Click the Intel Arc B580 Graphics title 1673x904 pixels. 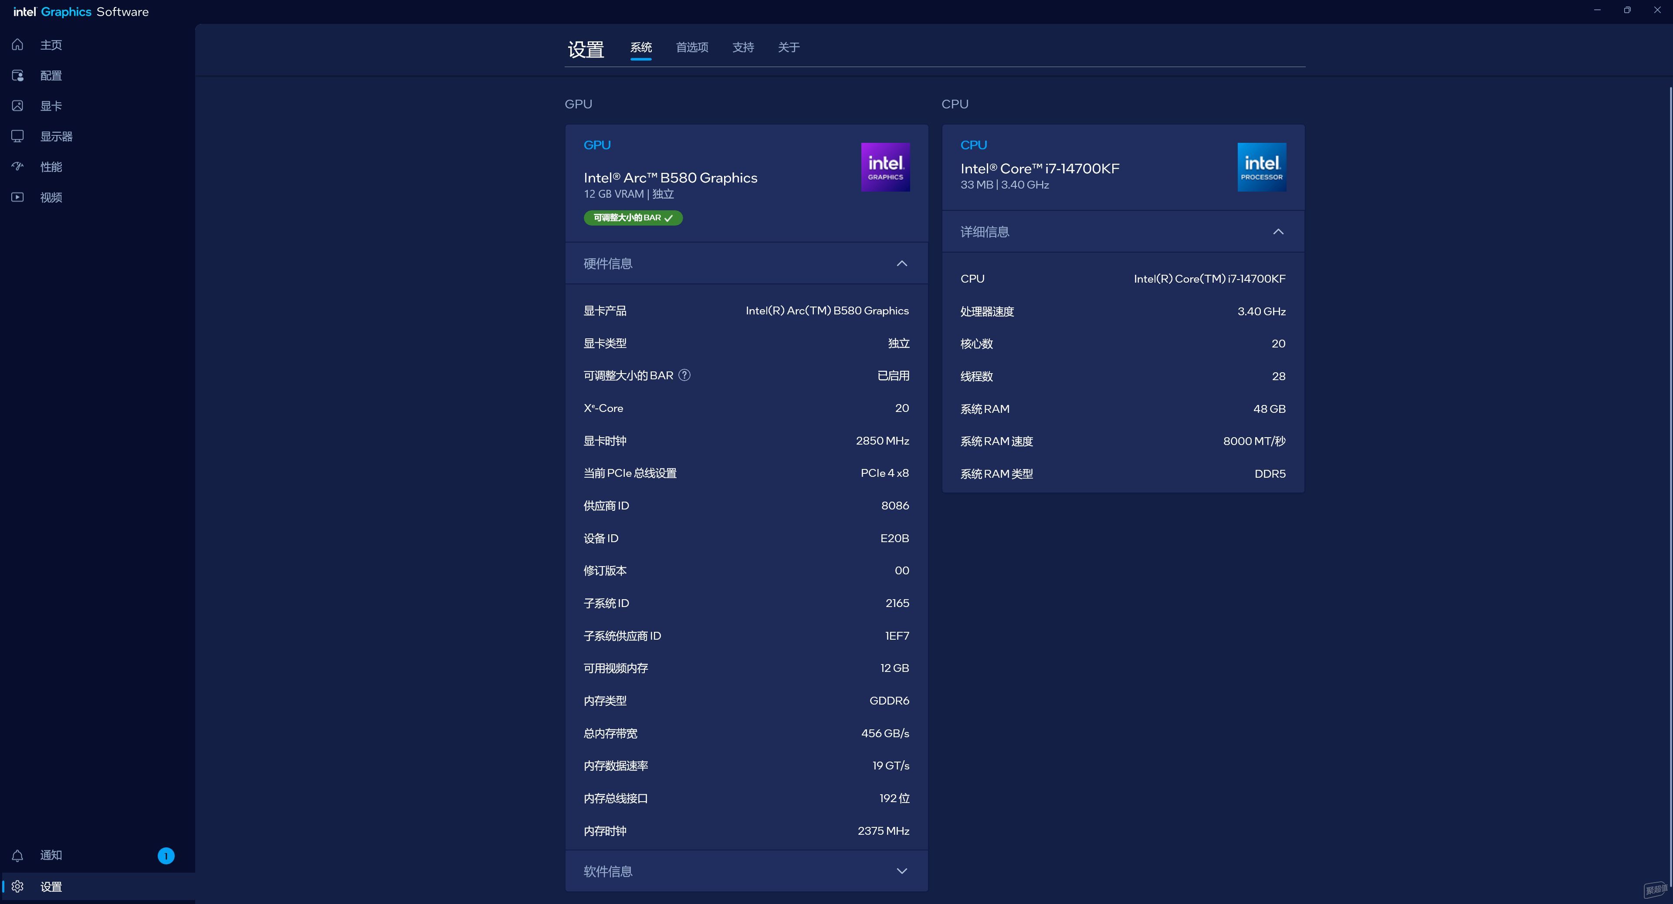point(670,178)
